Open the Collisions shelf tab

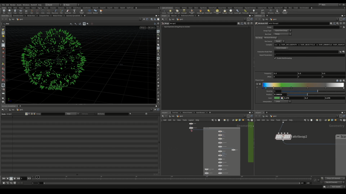(x=177, y=8)
